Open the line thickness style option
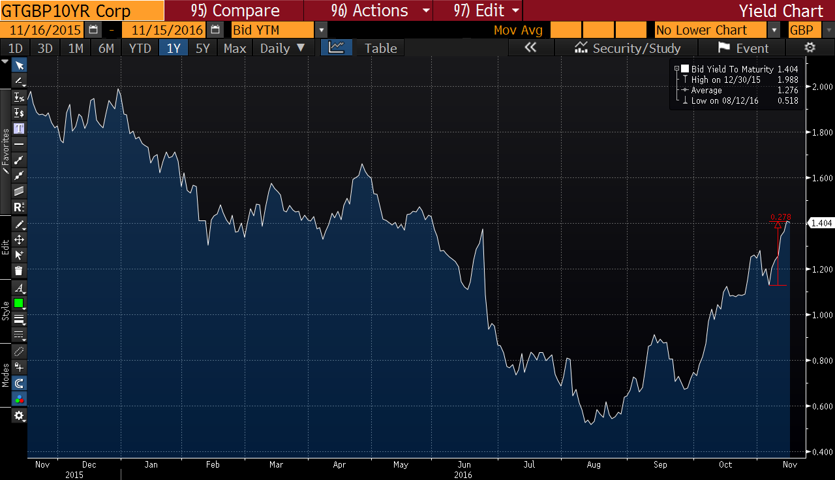Viewport: 835px width, 480px height. [20, 320]
